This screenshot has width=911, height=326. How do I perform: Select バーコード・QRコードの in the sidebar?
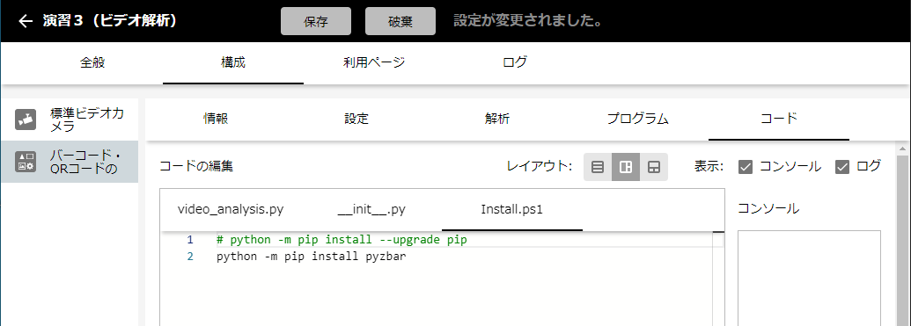pos(70,162)
